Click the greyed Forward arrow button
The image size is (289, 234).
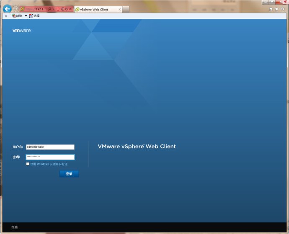15,9
